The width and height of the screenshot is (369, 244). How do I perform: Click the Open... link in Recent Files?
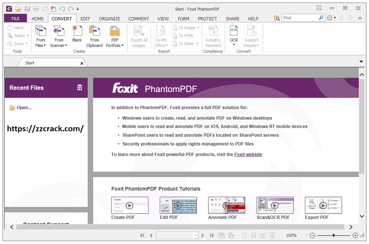[x=24, y=108]
